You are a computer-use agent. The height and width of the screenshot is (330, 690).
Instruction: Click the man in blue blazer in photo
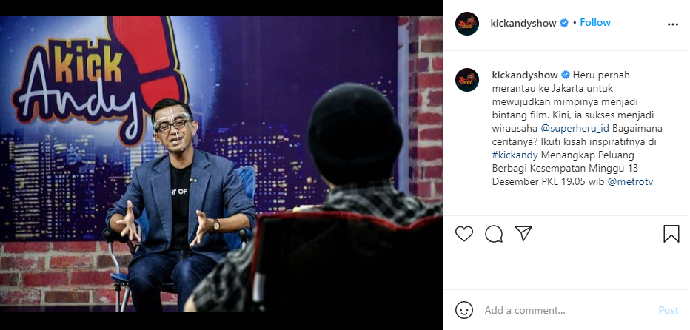181,206
